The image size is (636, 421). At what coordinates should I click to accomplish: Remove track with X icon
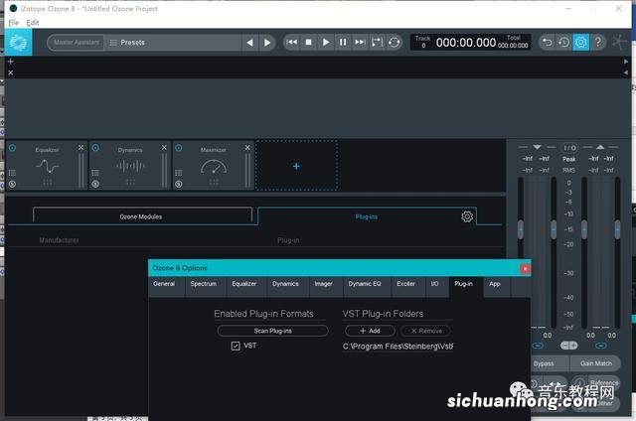coord(11,72)
